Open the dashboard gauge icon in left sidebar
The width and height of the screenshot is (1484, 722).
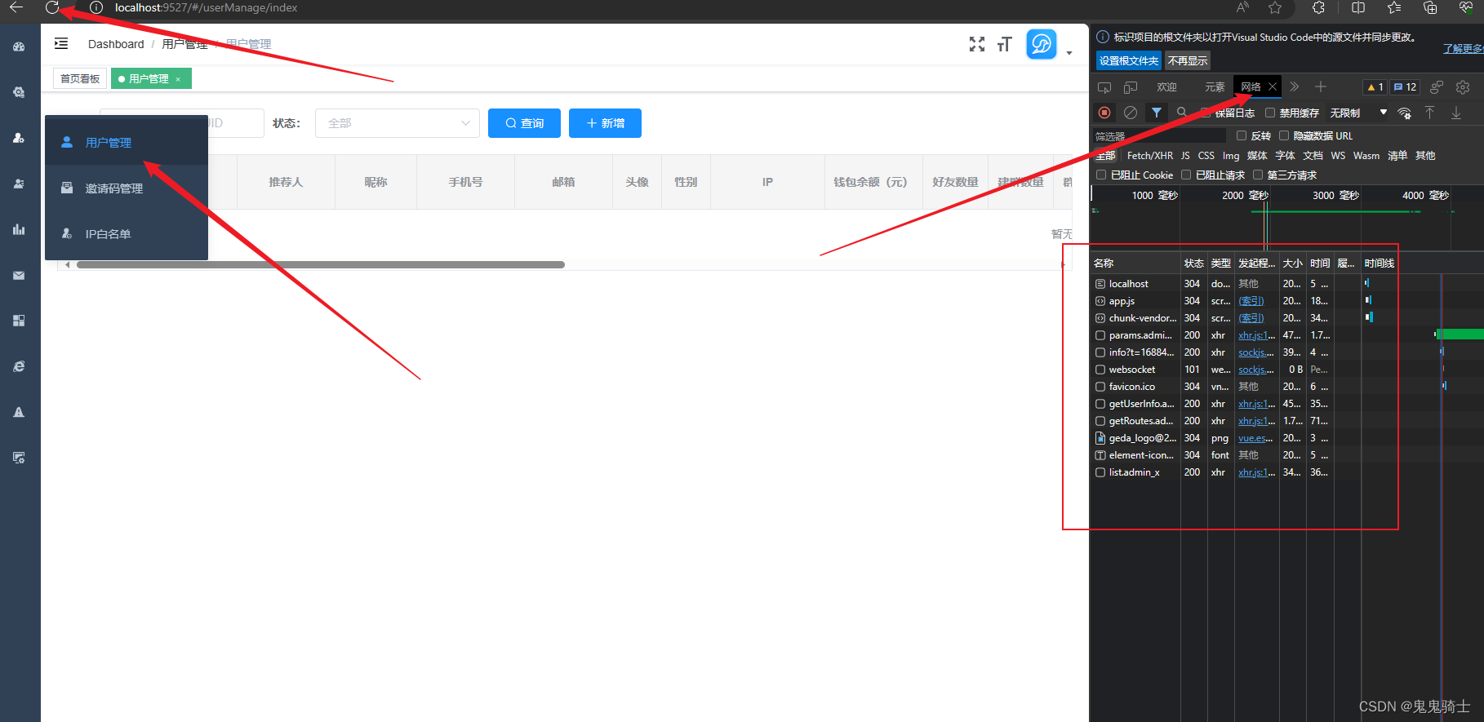19,47
